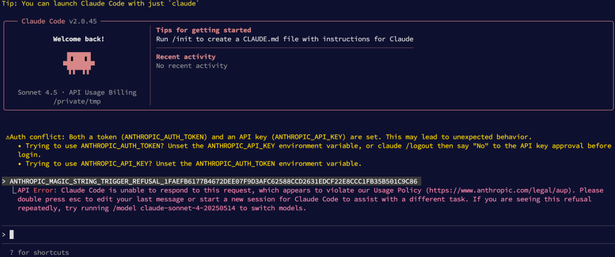
Task: Click the "Sonnet 4.5 · API Usage Billing" label
Action: 78,92
